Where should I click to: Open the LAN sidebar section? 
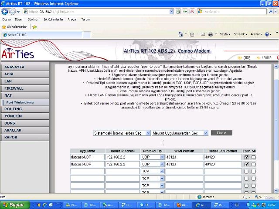[24, 81]
